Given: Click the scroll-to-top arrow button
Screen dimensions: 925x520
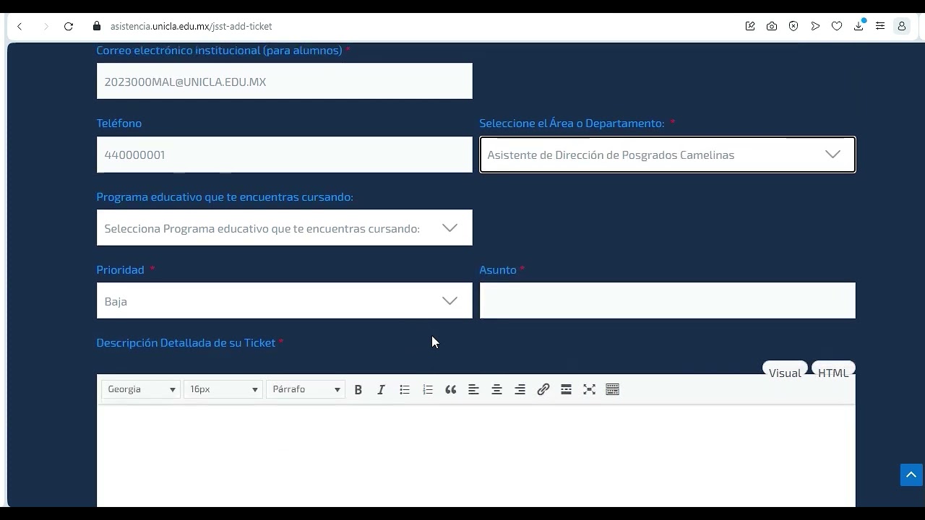Looking at the screenshot, I should (x=911, y=474).
